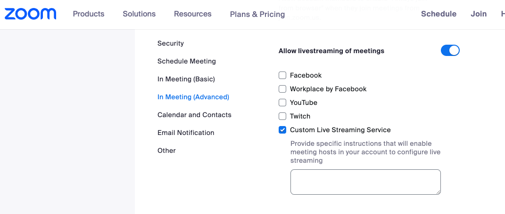Image resolution: width=505 pixels, height=214 pixels.
Task: Uncheck Custom Live Streaming Service
Action: pos(282,130)
